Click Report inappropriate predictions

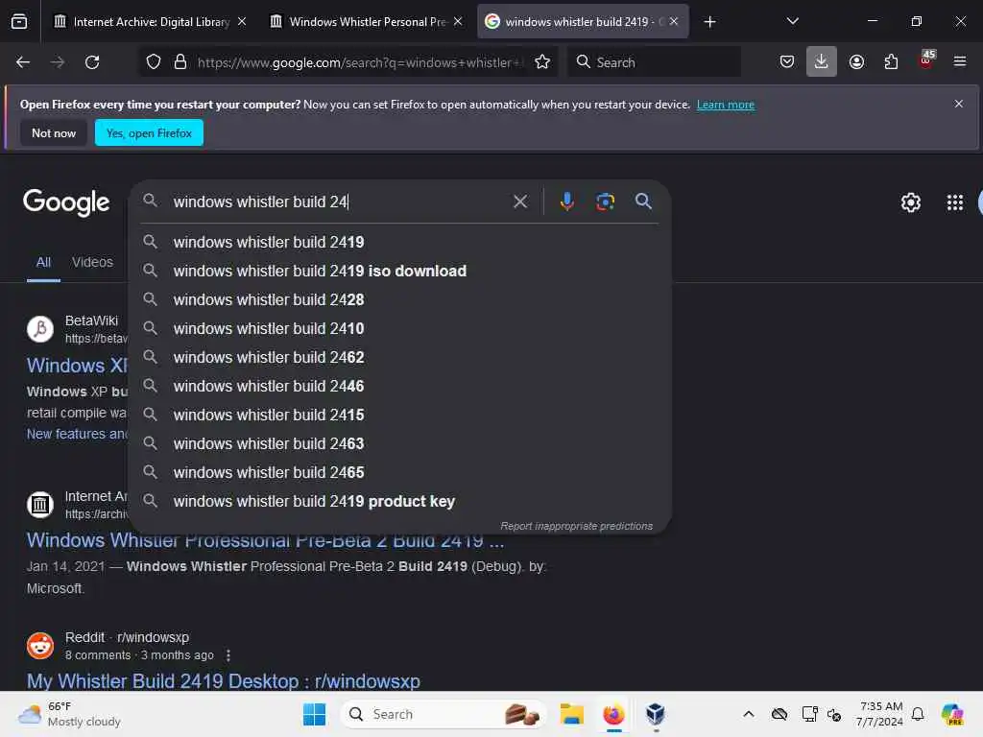(x=576, y=526)
